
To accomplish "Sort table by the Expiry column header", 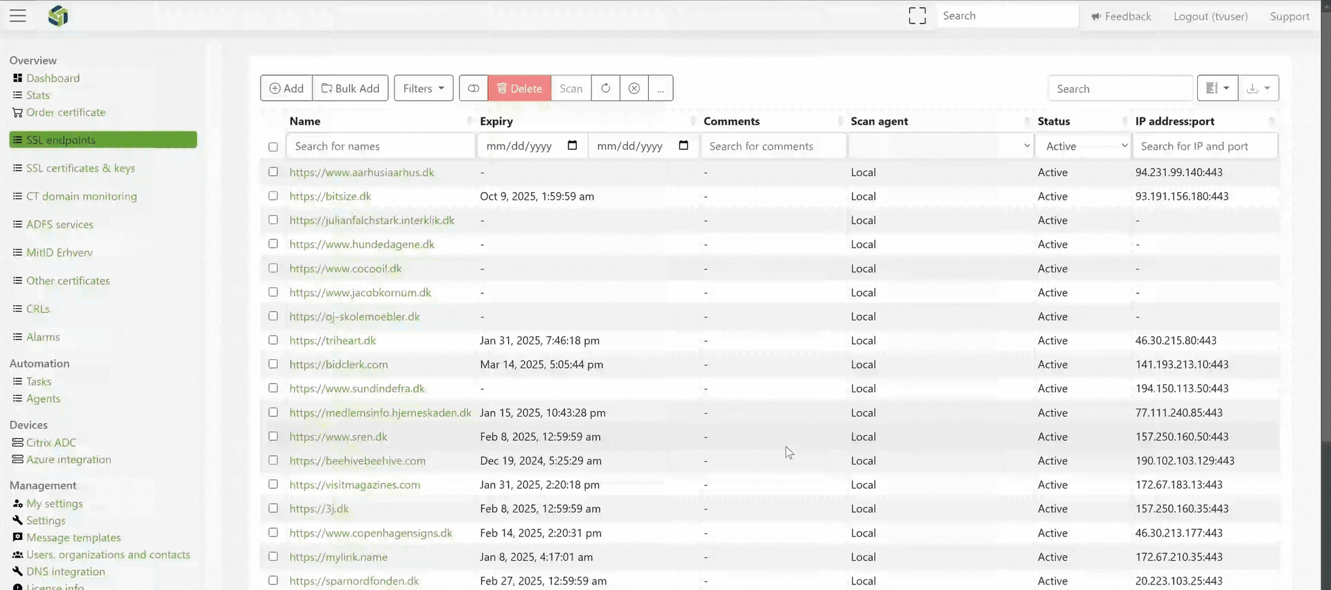I will pos(496,121).
